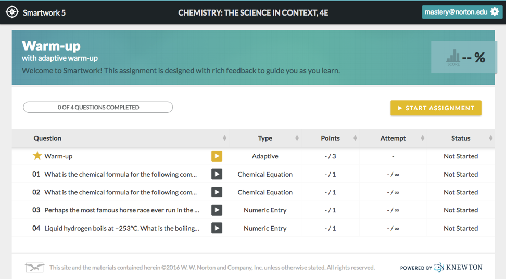Sort table by Question column arrows

[x=224, y=138]
